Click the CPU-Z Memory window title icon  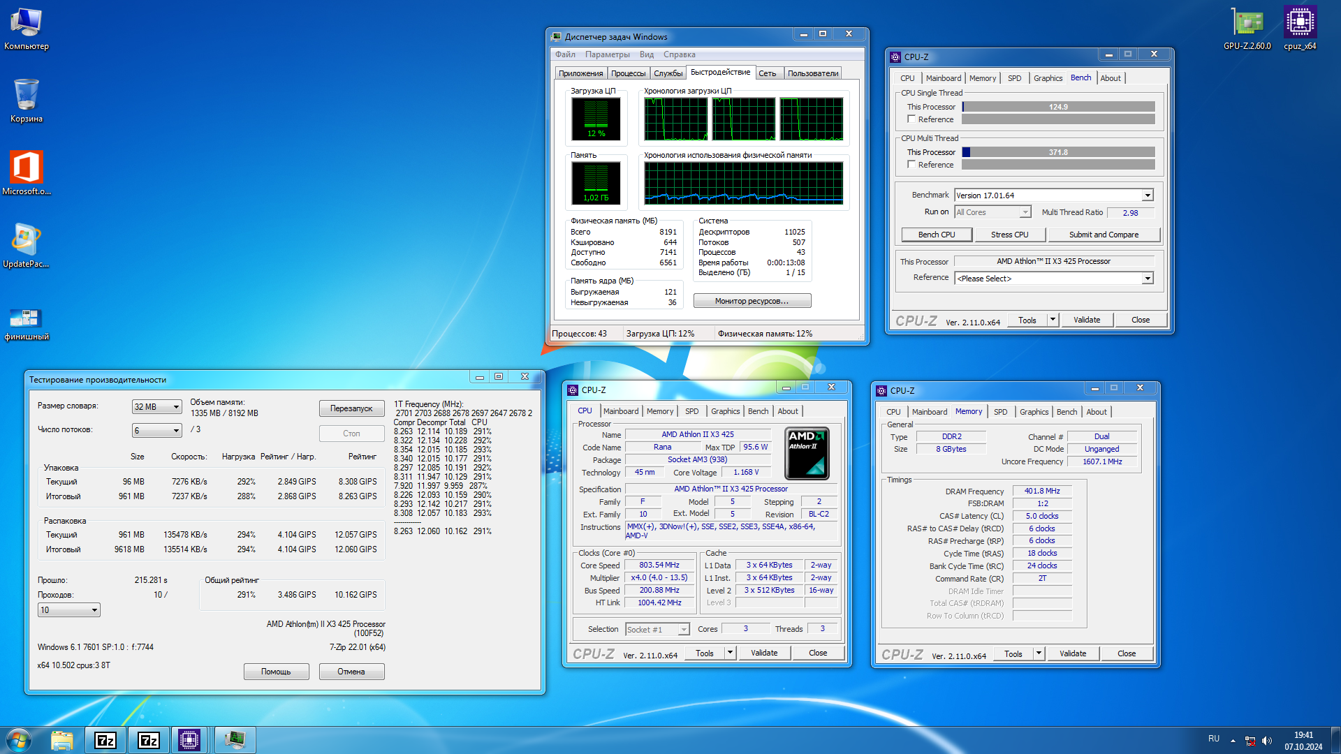[x=881, y=391]
